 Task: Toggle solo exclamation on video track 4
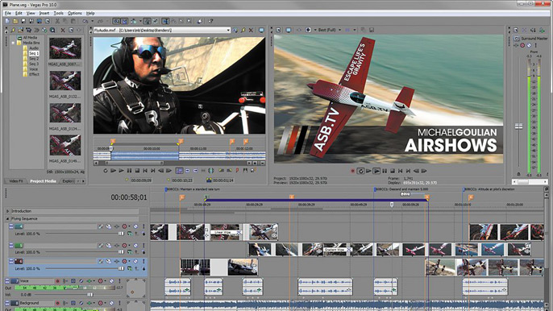pos(143,226)
